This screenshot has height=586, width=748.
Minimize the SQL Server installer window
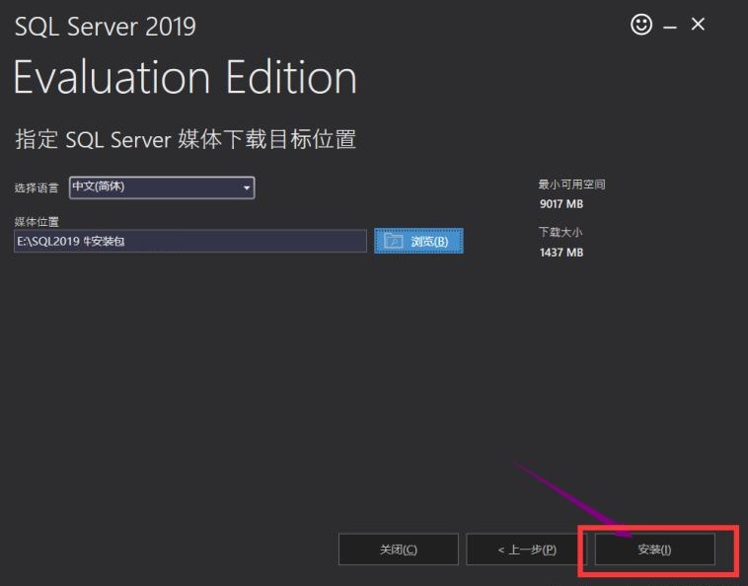[x=670, y=27]
